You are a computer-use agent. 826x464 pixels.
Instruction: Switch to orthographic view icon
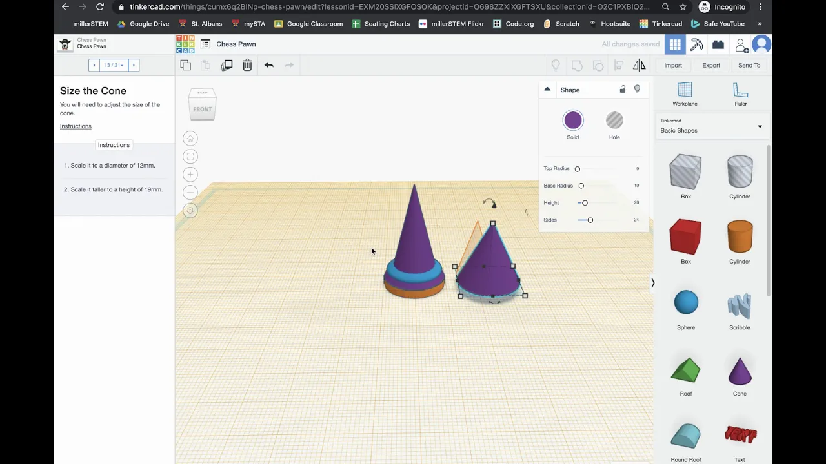190,211
